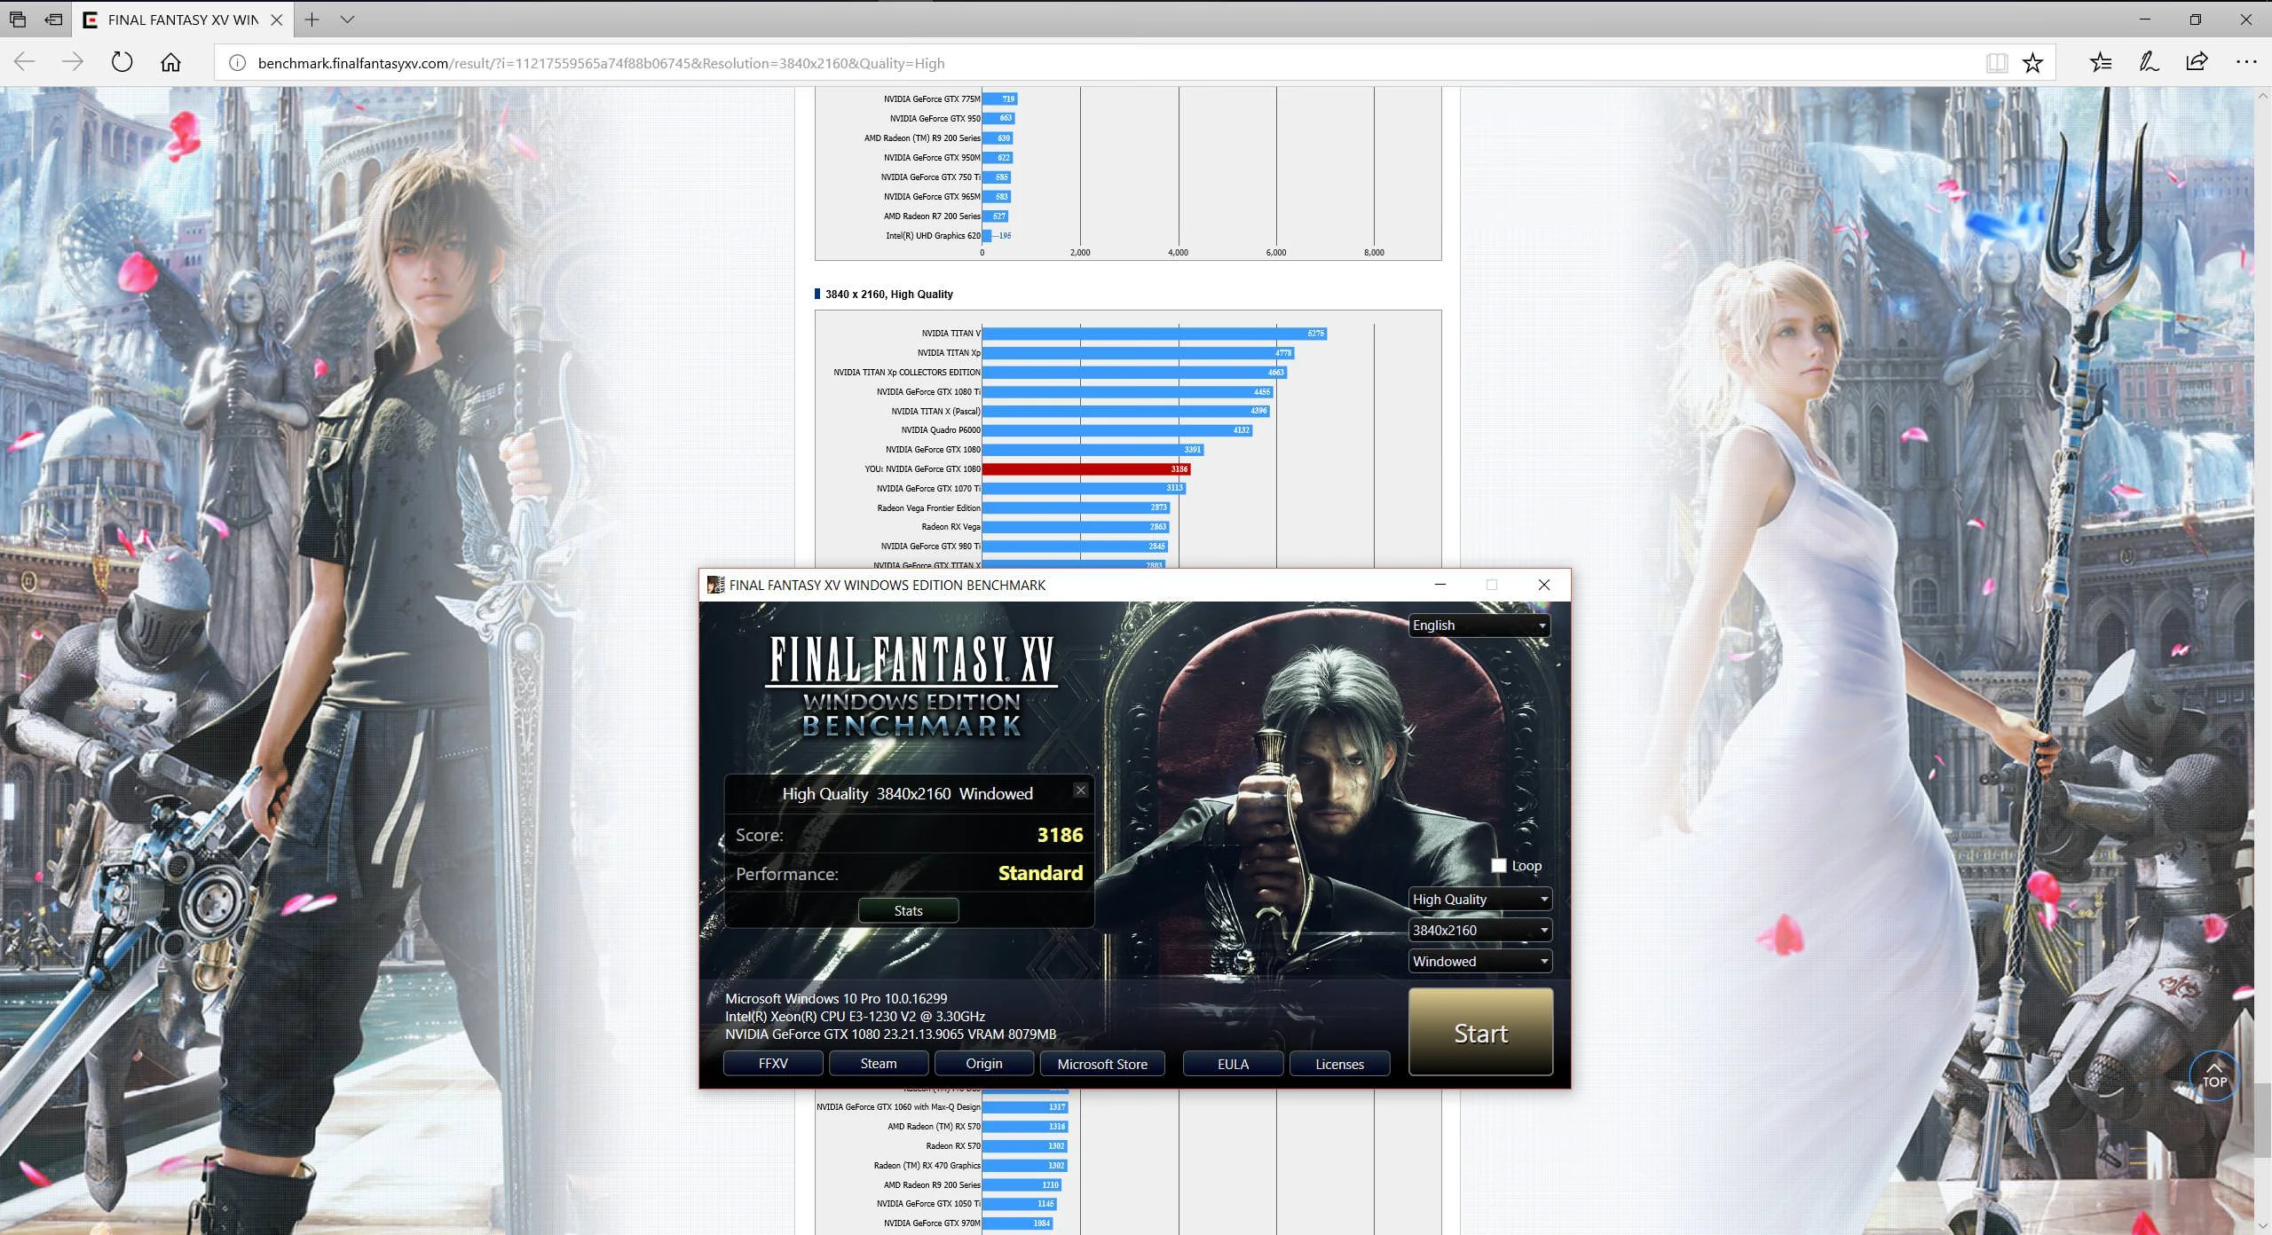The height and width of the screenshot is (1235, 2272).
Task: Click the EULA button
Action: point(1233,1064)
